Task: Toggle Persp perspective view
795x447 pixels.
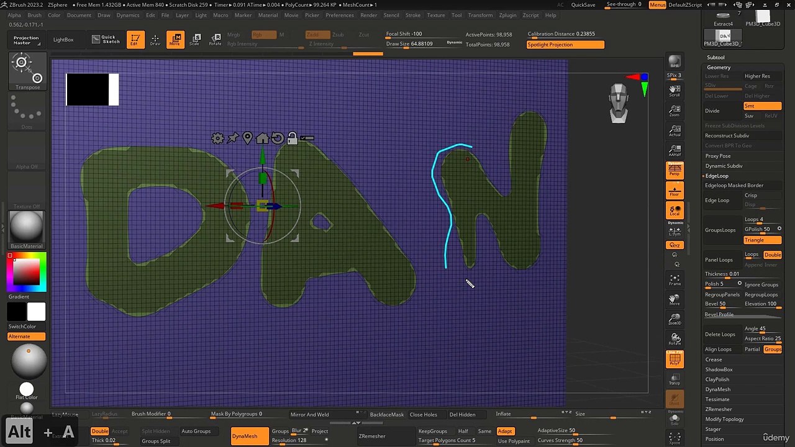Action: [675, 170]
